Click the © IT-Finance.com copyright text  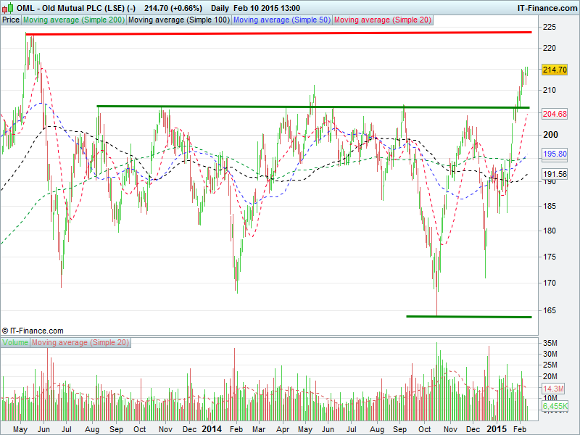coord(33,331)
